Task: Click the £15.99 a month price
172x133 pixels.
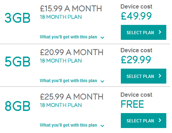Action: [71, 9]
